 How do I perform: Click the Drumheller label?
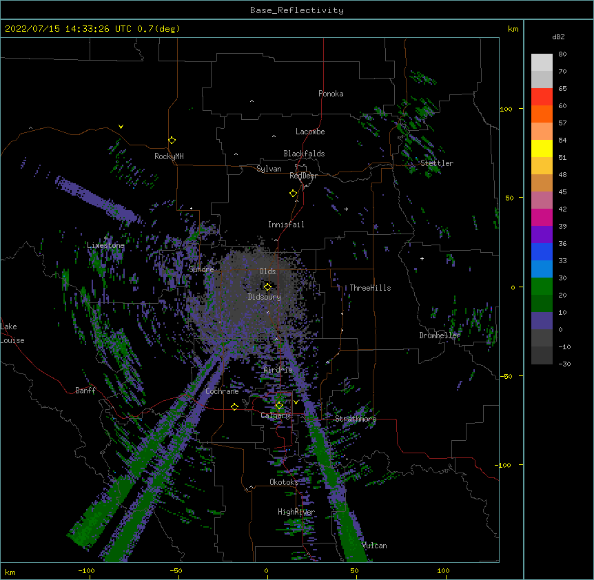click(440, 335)
